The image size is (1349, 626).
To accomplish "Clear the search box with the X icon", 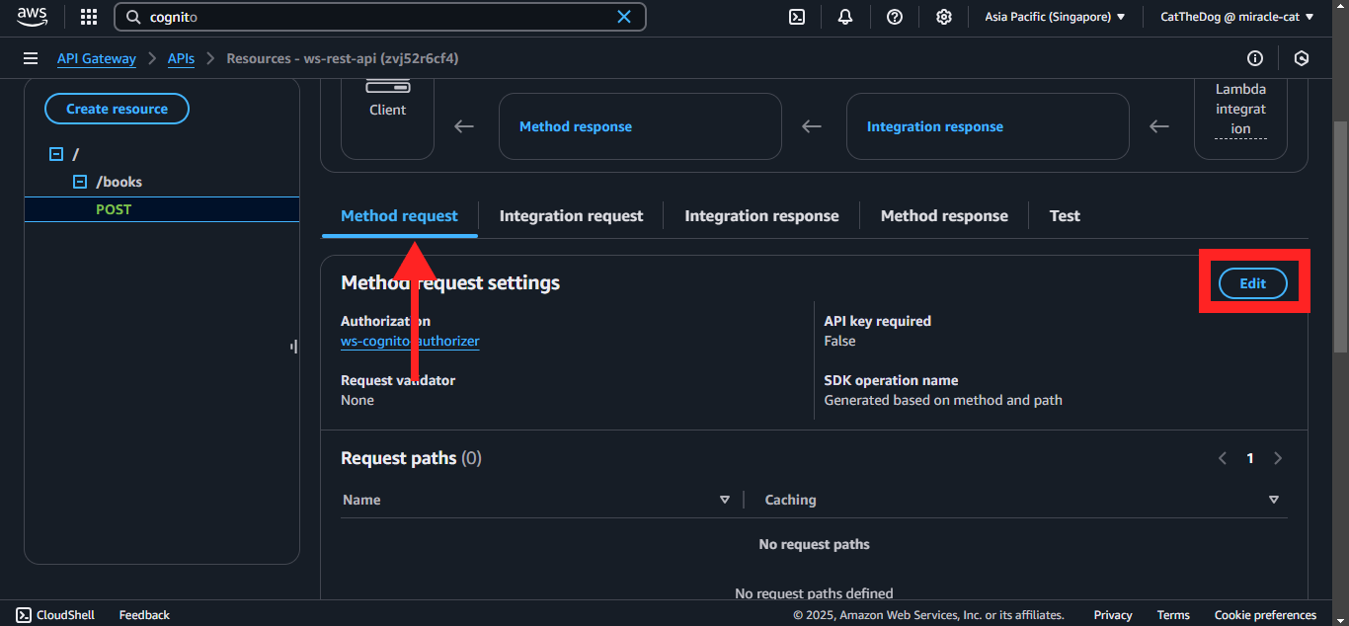I will 624,17.
